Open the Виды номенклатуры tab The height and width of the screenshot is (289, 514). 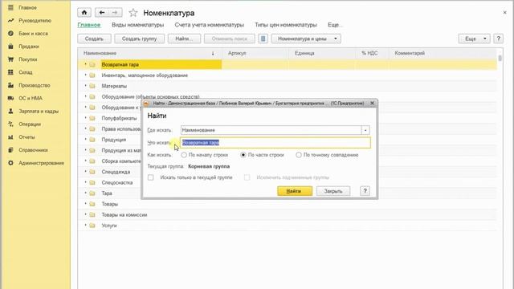tap(137, 25)
